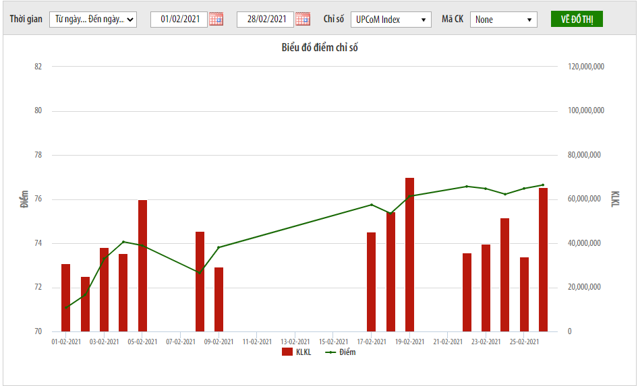Select the tallest volume bar on 19-02-2021
This screenshot has width=638, height=386.
pos(409,255)
